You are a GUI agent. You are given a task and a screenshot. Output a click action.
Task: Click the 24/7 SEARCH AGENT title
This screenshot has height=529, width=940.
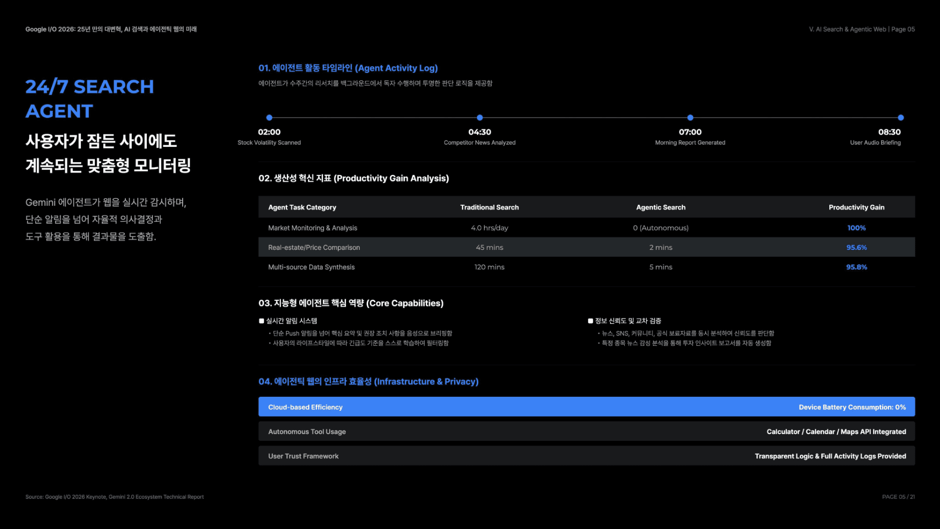click(90, 99)
